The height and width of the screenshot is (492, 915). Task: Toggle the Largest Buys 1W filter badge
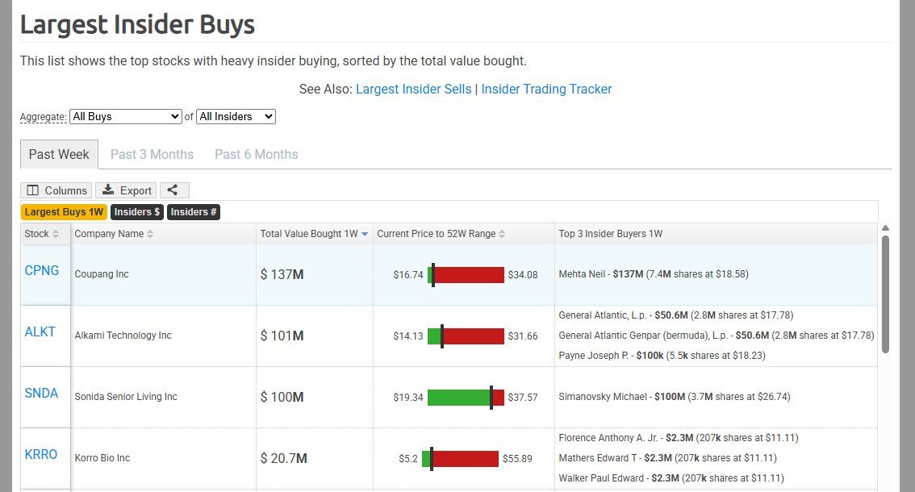tap(64, 211)
